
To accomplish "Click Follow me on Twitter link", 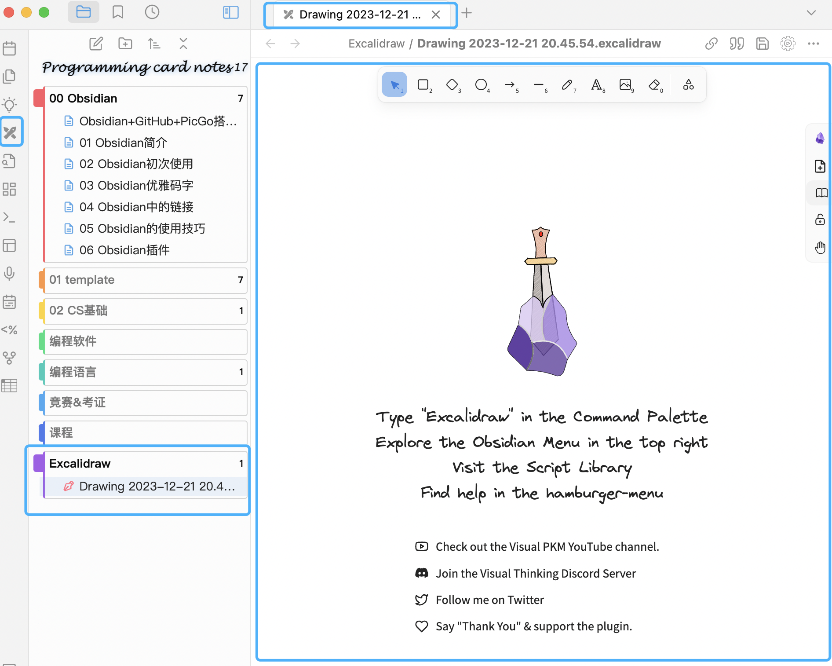I will coord(479,600).
